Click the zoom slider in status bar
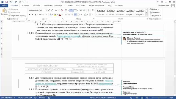 (159, 98)
